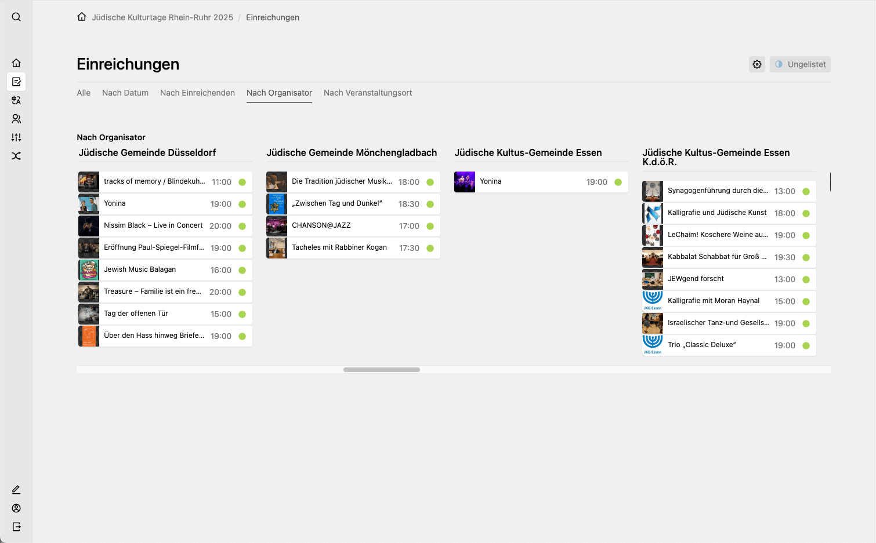This screenshot has width=876, height=543.
Task: Open the Tag der offenen Tür entry
Action: tap(165, 314)
